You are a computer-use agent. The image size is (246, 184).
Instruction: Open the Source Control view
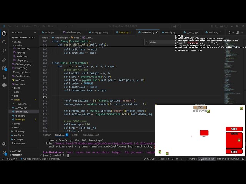(4, 51)
